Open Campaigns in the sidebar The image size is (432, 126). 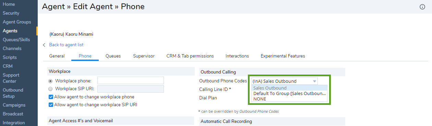[x=14, y=105]
